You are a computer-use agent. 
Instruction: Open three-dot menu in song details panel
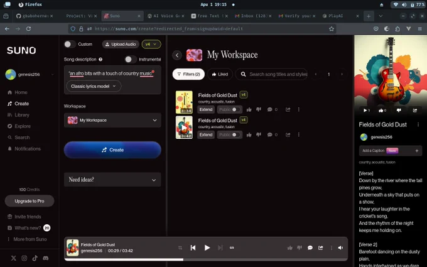coord(418,124)
